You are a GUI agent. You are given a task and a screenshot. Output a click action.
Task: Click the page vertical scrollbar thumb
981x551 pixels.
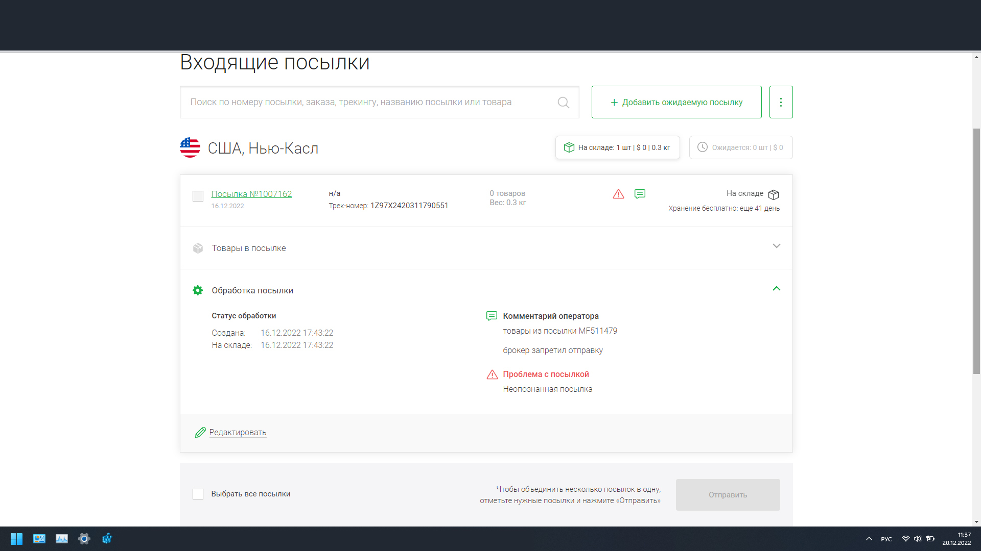[x=976, y=251]
